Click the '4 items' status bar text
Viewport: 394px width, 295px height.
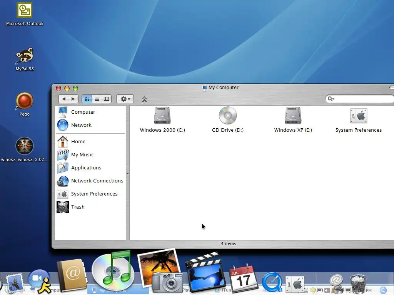click(x=229, y=244)
